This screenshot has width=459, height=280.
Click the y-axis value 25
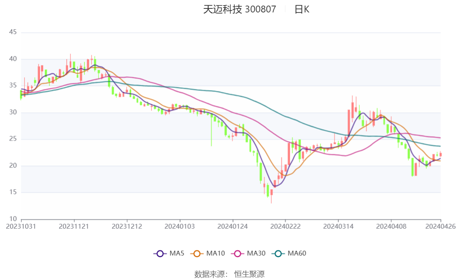pyautogui.click(x=13, y=139)
